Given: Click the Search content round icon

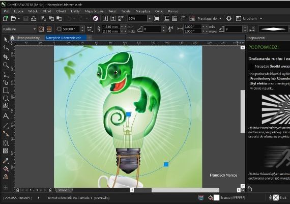Looking at the screenshot, I should 96,18.
